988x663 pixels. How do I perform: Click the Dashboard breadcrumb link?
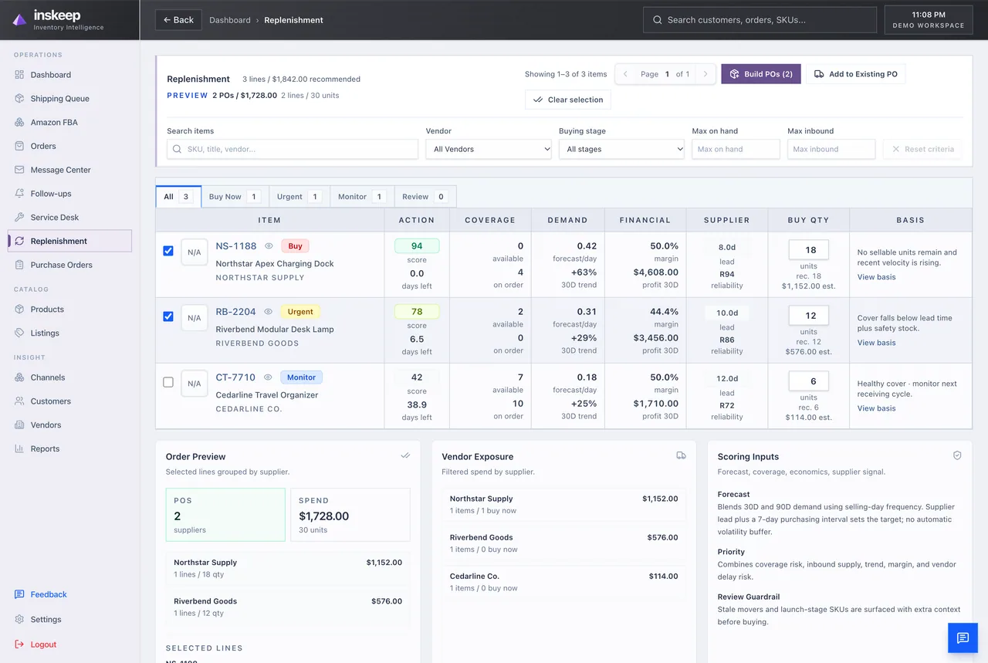(230, 20)
